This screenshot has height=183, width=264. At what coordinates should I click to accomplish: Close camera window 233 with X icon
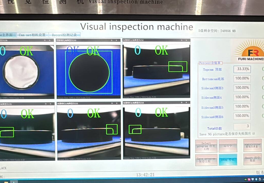tap(117, 103)
